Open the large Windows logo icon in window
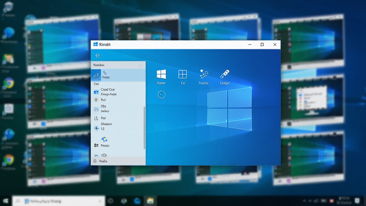This screenshot has width=366, height=206. pyautogui.click(x=161, y=74)
